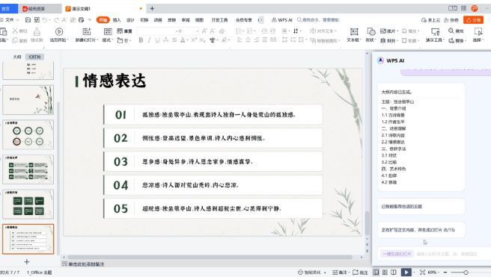The width and height of the screenshot is (491, 277).
Task: Click the fit slide to window icon
Action: [x=422, y=273]
